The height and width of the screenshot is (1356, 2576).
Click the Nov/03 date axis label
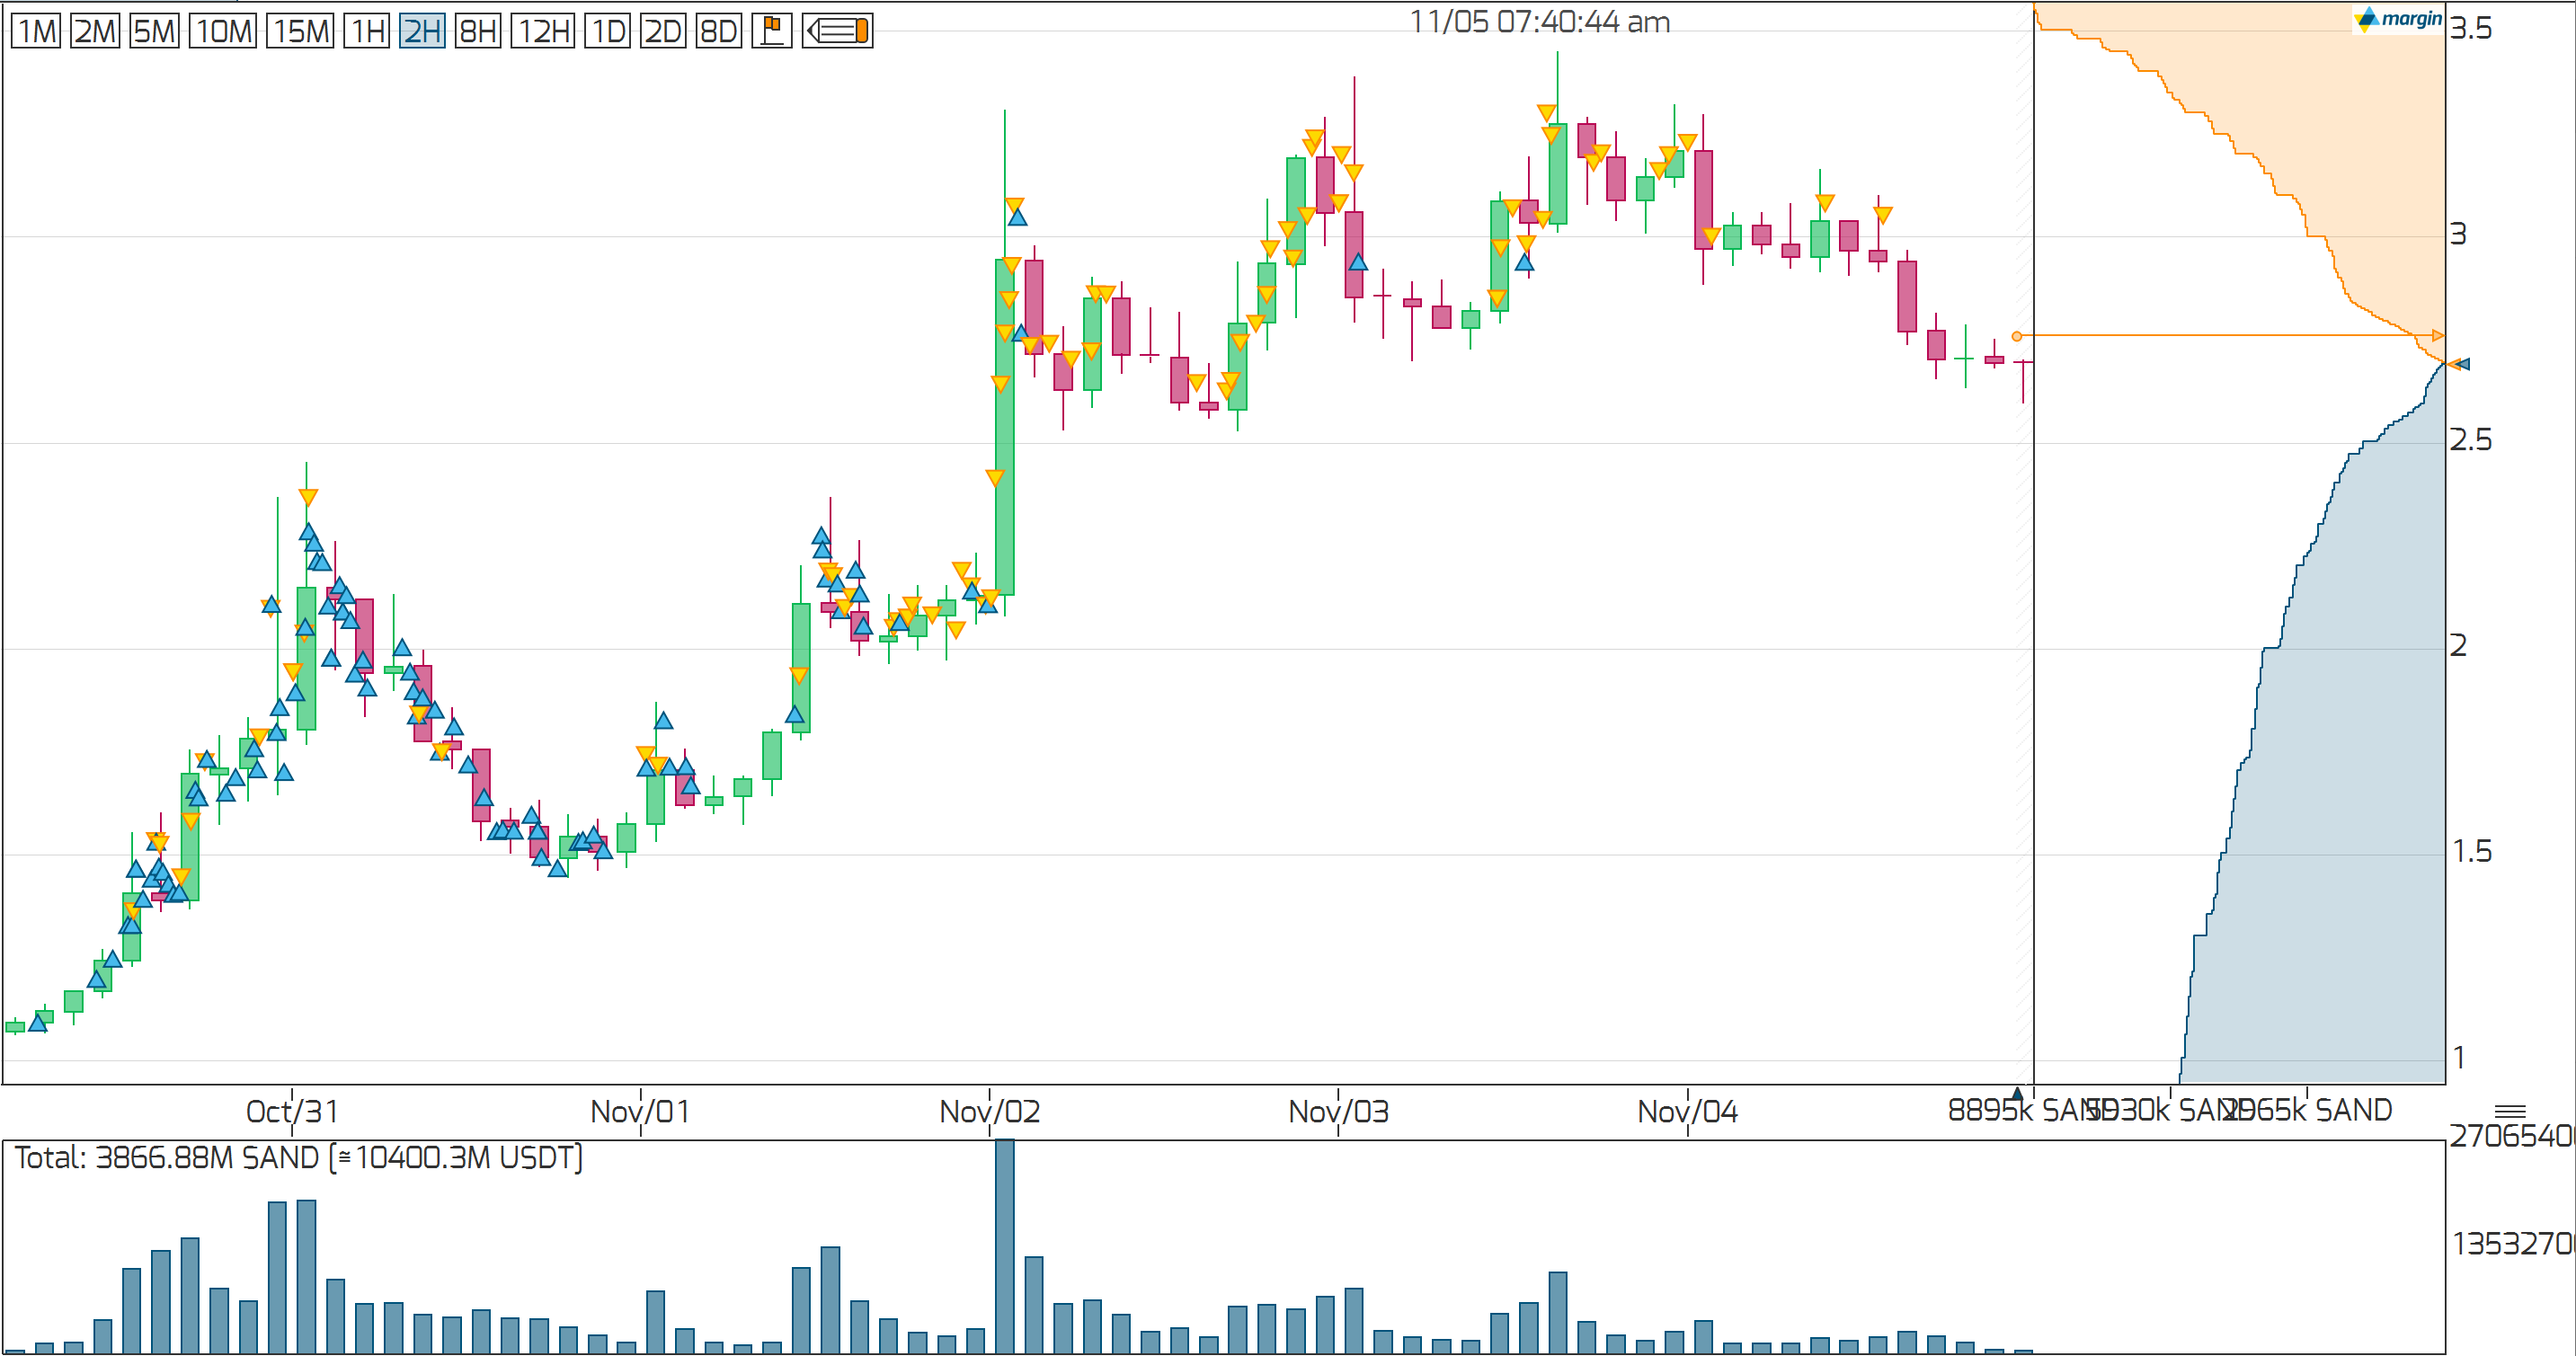pyautogui.click(x=1338, y=1111)
